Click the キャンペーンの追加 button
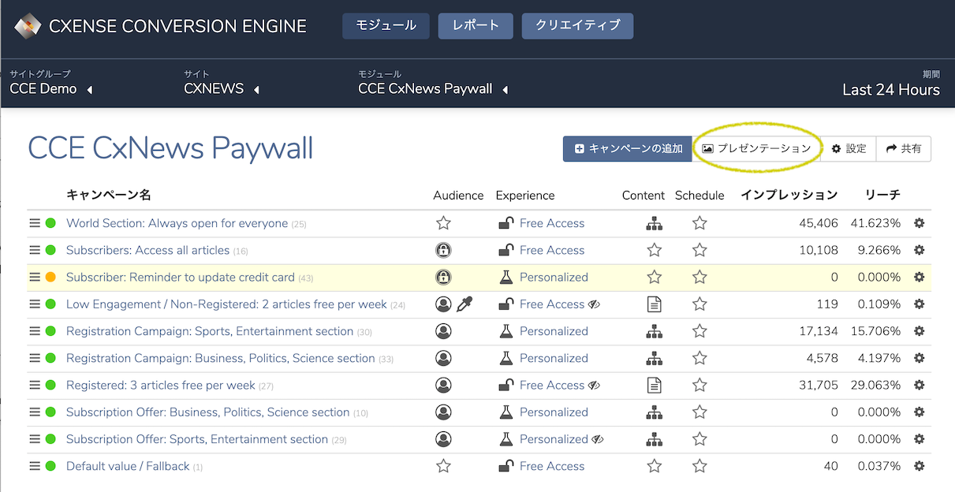Screen dimensions: 955x492 628,148
